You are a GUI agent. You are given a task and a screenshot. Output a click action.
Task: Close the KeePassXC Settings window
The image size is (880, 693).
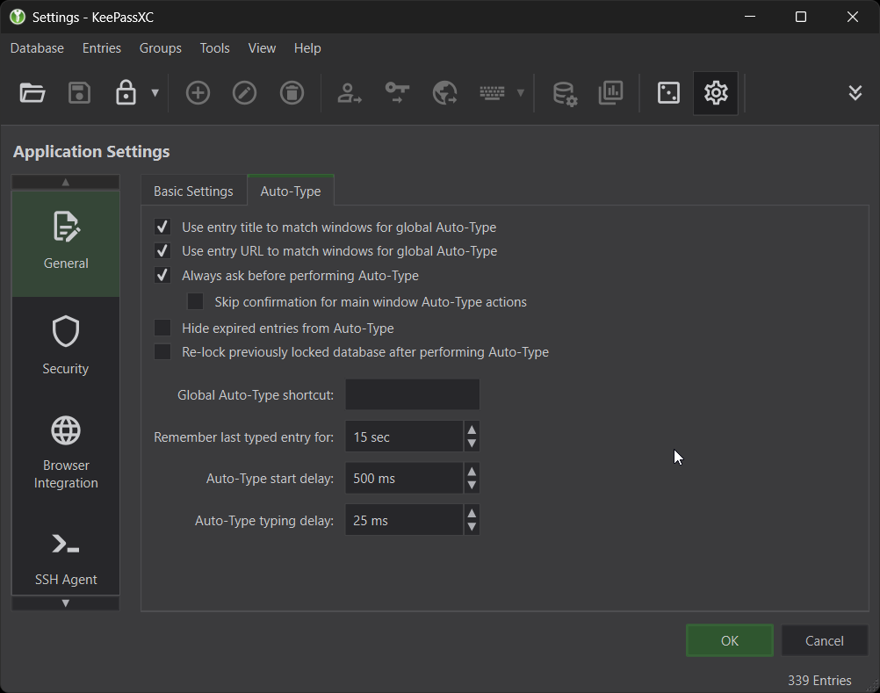[x=853, y=17]
